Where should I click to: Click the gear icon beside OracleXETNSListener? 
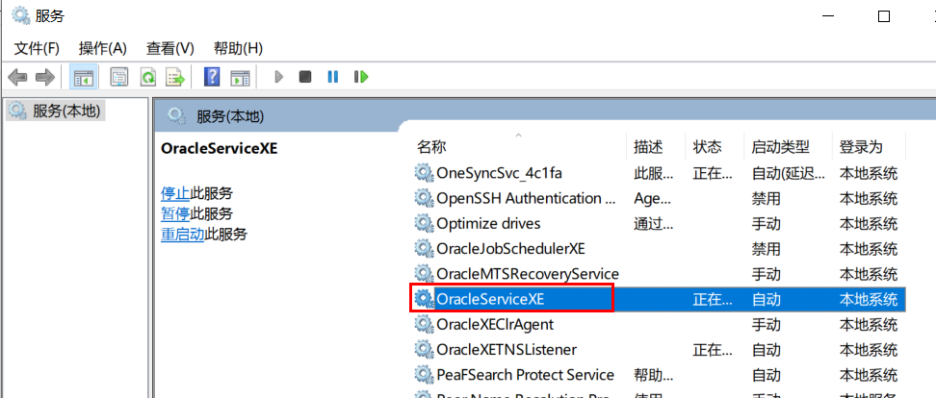click(x=424, y=349)
